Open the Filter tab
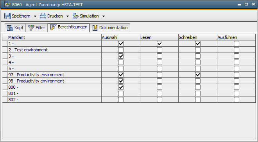 pyautogui.click(x=37, y=28)
